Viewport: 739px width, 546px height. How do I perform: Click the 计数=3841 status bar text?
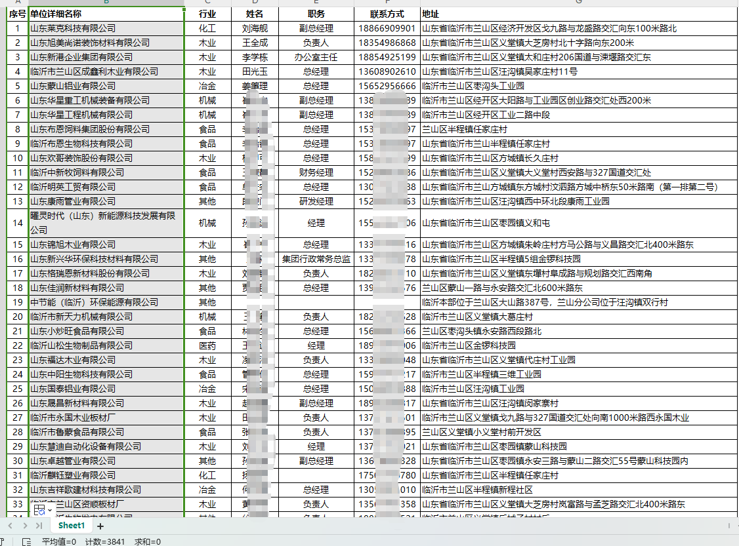106,541
